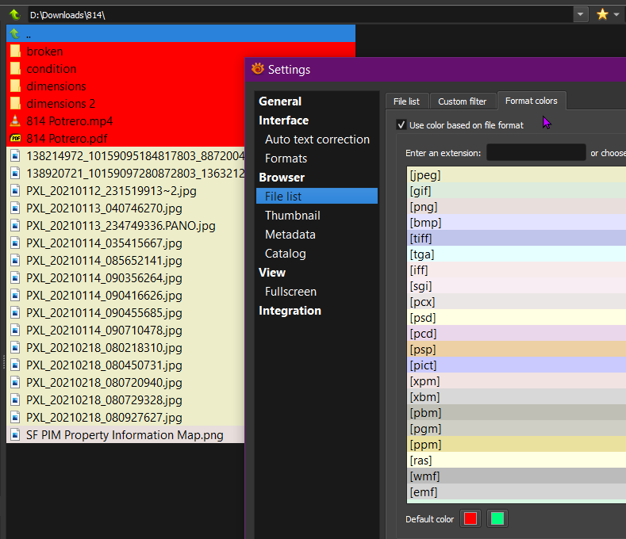Viewport: 626px width, 539px height.
Task: Click the Enter an extension input field
Action: coord(536,152)
